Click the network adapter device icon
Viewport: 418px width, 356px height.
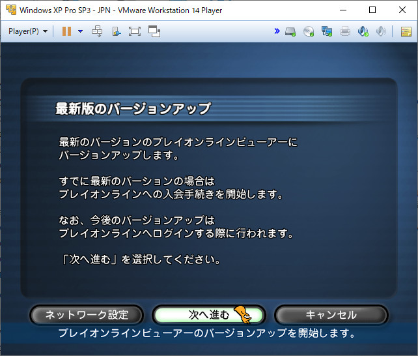[327, 31]
